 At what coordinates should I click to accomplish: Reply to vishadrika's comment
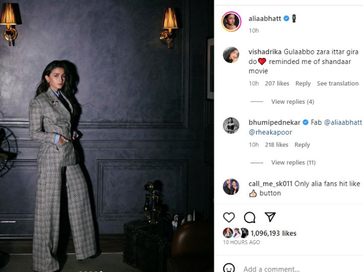click(x=303, y=84)
